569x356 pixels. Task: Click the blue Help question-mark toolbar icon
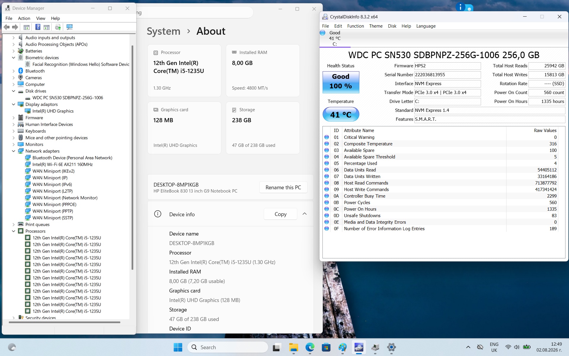click(x=38, y=27)
